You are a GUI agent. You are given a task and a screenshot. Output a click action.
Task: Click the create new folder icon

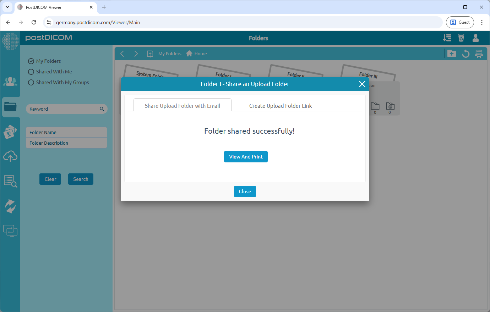point(451,54)
